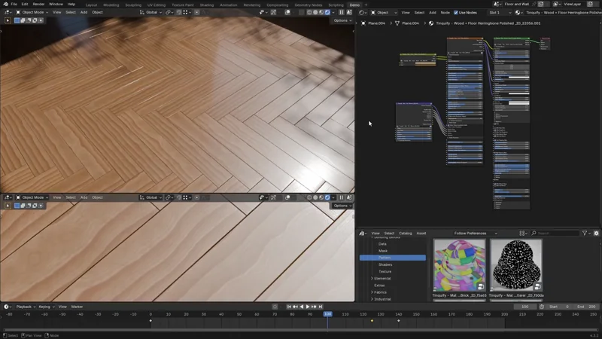
Task: Click the asset browser filter icon
Action: pyautogui.click(x=585, y=234)
